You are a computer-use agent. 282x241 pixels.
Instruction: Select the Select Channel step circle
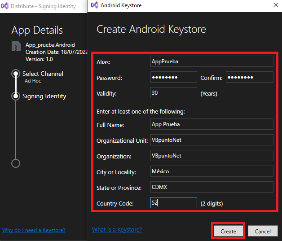tap(16, 74)
